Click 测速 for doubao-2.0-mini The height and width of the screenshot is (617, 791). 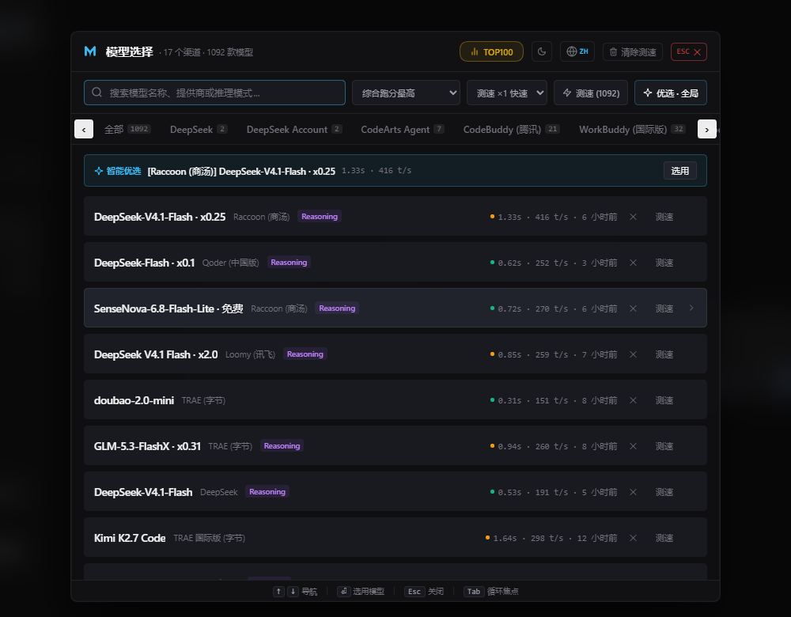[x=664, y=400]
